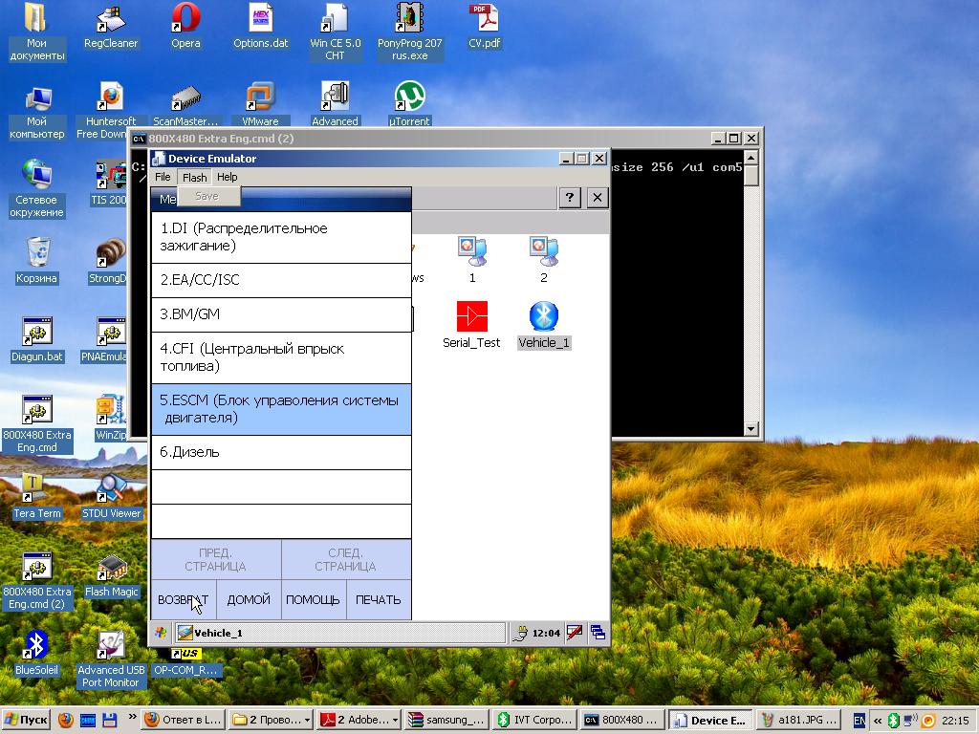Click the desktop switcher icon in emulator tray
The width and height of the screenshot is (979, 734).
[598, 633]
